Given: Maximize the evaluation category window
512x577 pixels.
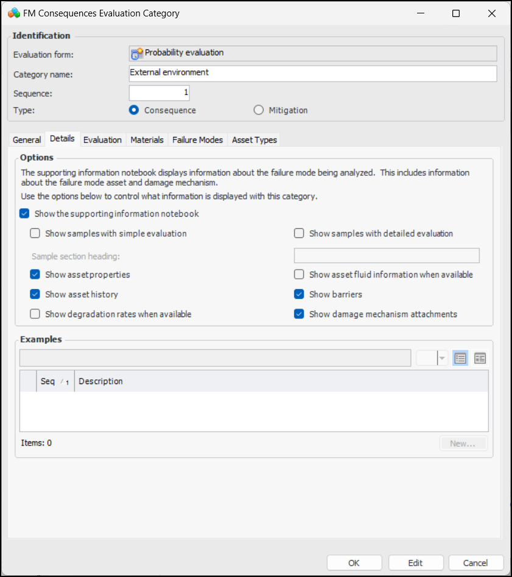Looking at the screenshot, I should (455, 13).
